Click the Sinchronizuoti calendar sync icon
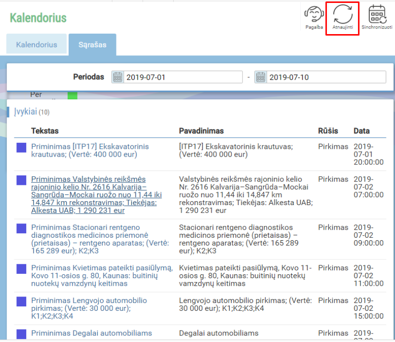 (x=377, y=17)
